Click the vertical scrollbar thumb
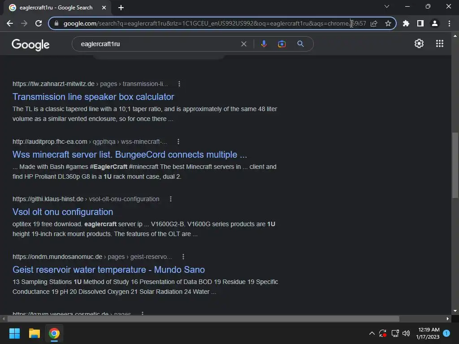Screen dimensions: 459x344 tap(455, 165)
